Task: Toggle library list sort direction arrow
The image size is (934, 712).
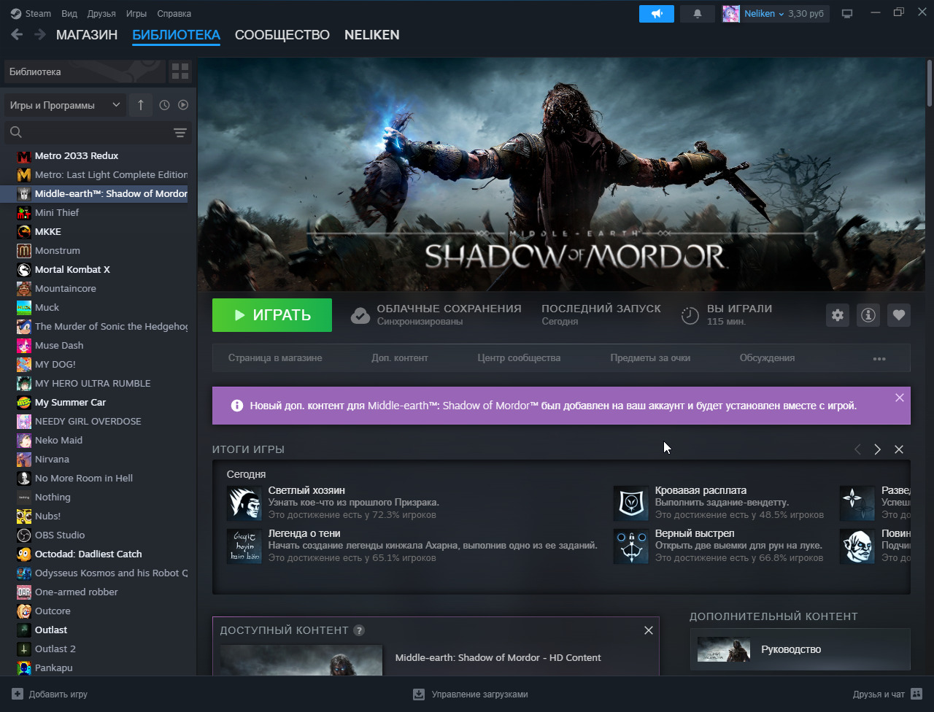Action: [141, 105]
